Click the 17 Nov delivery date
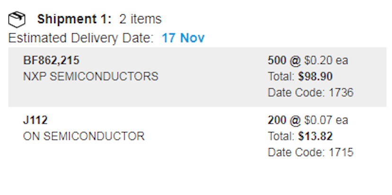This screenshot has width=392, height=195. coord(183,38)
